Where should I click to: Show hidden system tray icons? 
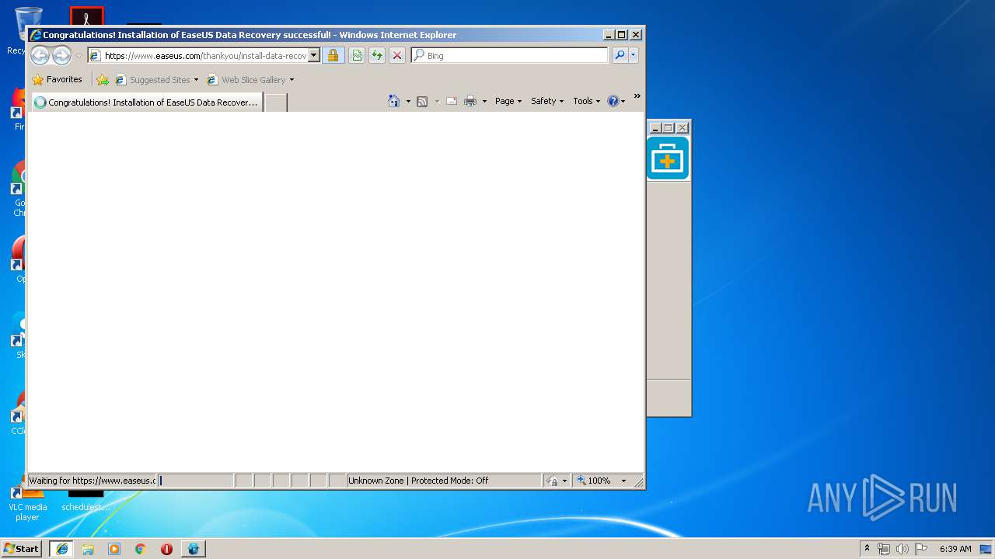(867, 548)
